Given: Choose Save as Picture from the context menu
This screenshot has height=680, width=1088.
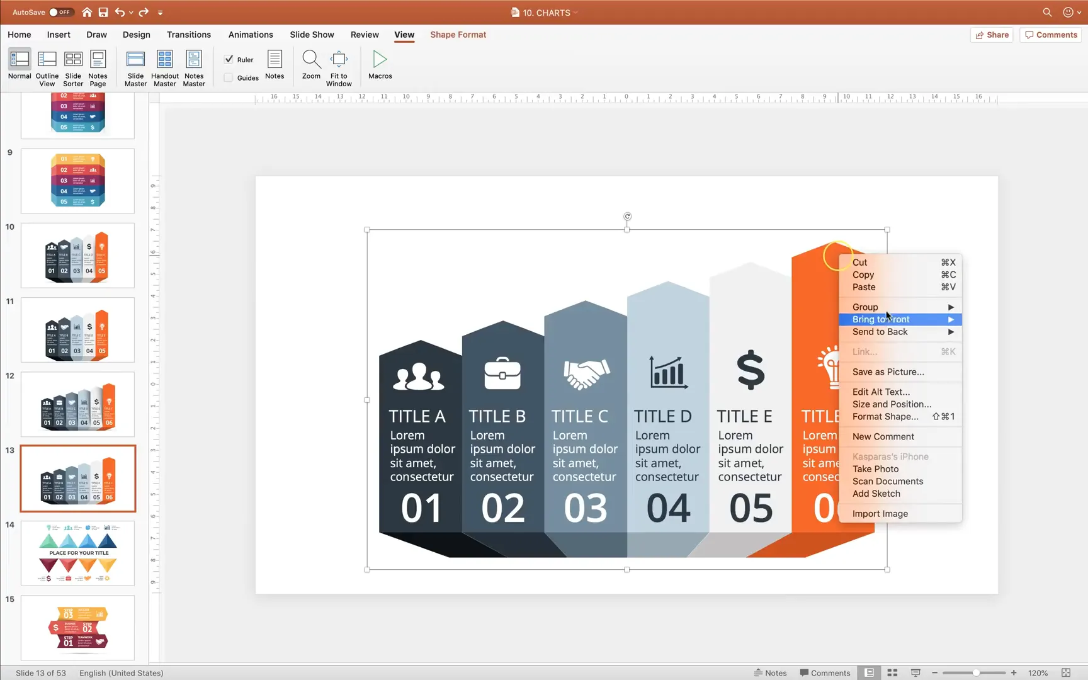Looking at the screenshot, I should (888, 371).
